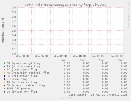This screenshot has height=101, width=131.
Task: Click the 'Avg:' column header
Action: tap(102, 60)
